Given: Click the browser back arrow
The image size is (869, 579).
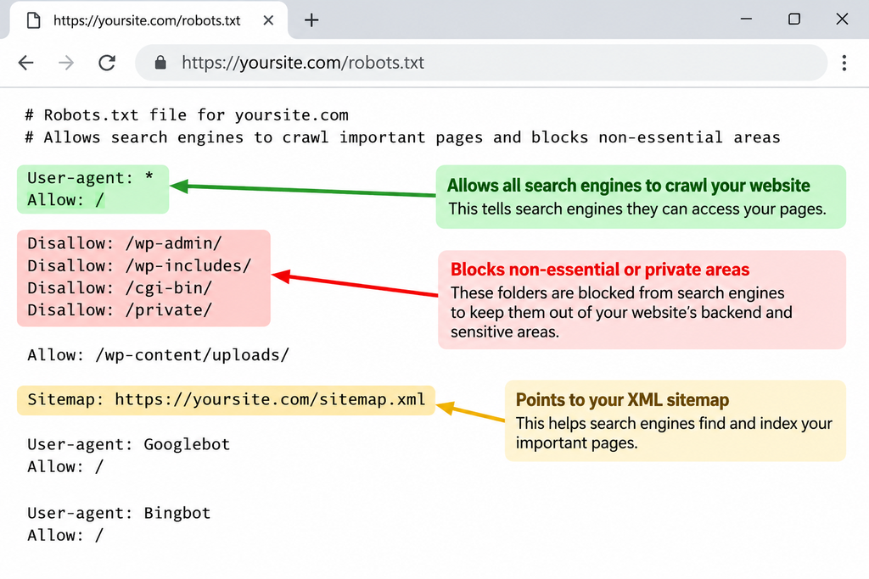Looking at the screenshot, I should tap(26, 63).
